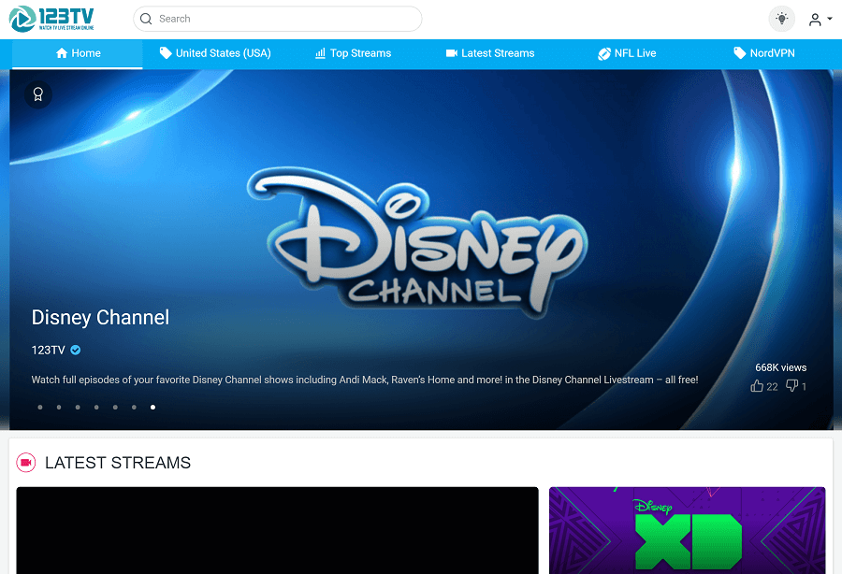This screenshot has width=842, height=574.
Task: Open the user account dropdown
Action: pyautogui.click(x=820, y=20)
